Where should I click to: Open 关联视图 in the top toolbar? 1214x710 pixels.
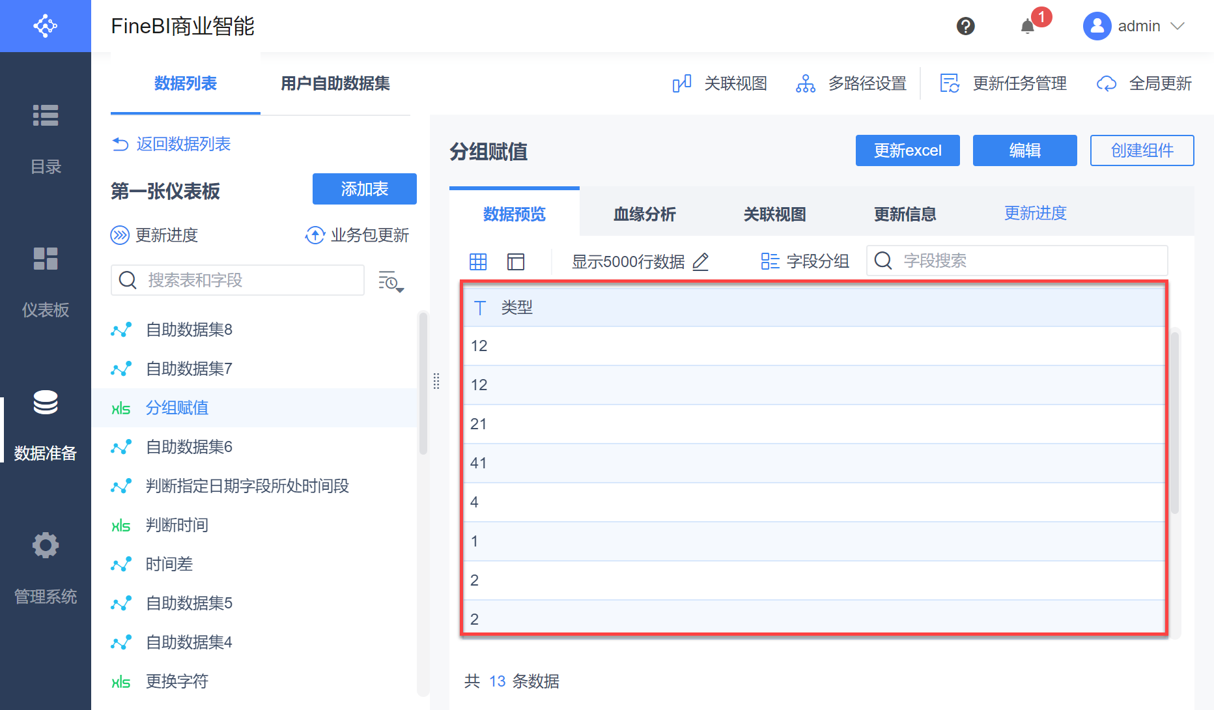(x=720, y=83)
